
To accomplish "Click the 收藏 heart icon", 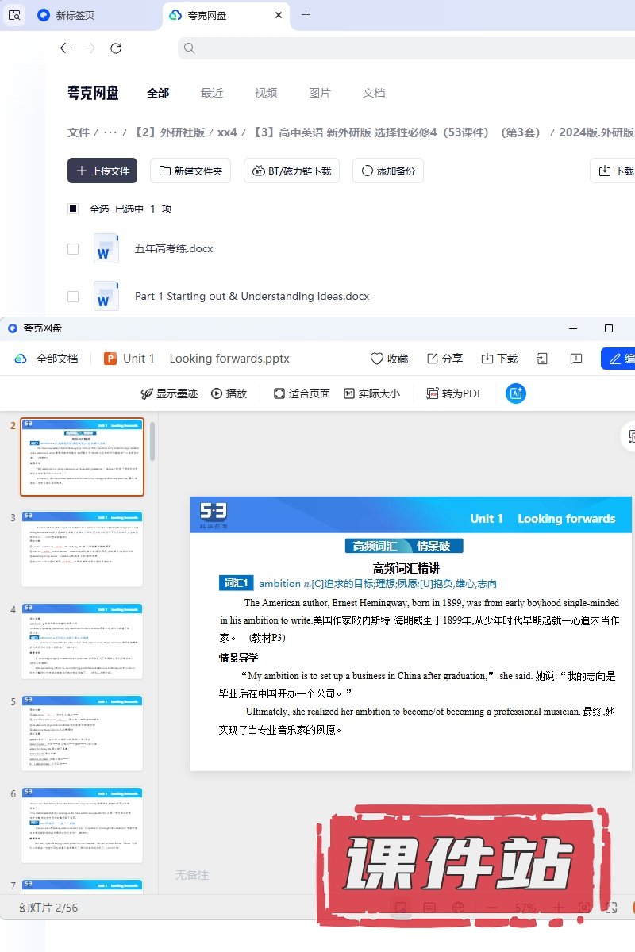I will pyautogui.click(x=378, y=359).
